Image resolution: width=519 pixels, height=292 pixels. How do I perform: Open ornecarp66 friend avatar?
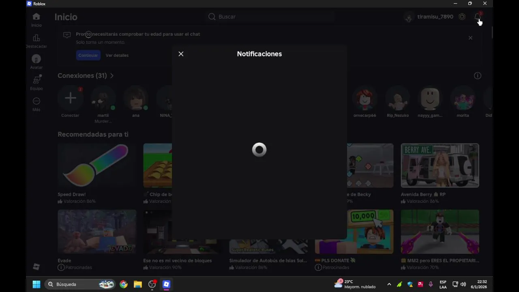(x=365, y=98)
